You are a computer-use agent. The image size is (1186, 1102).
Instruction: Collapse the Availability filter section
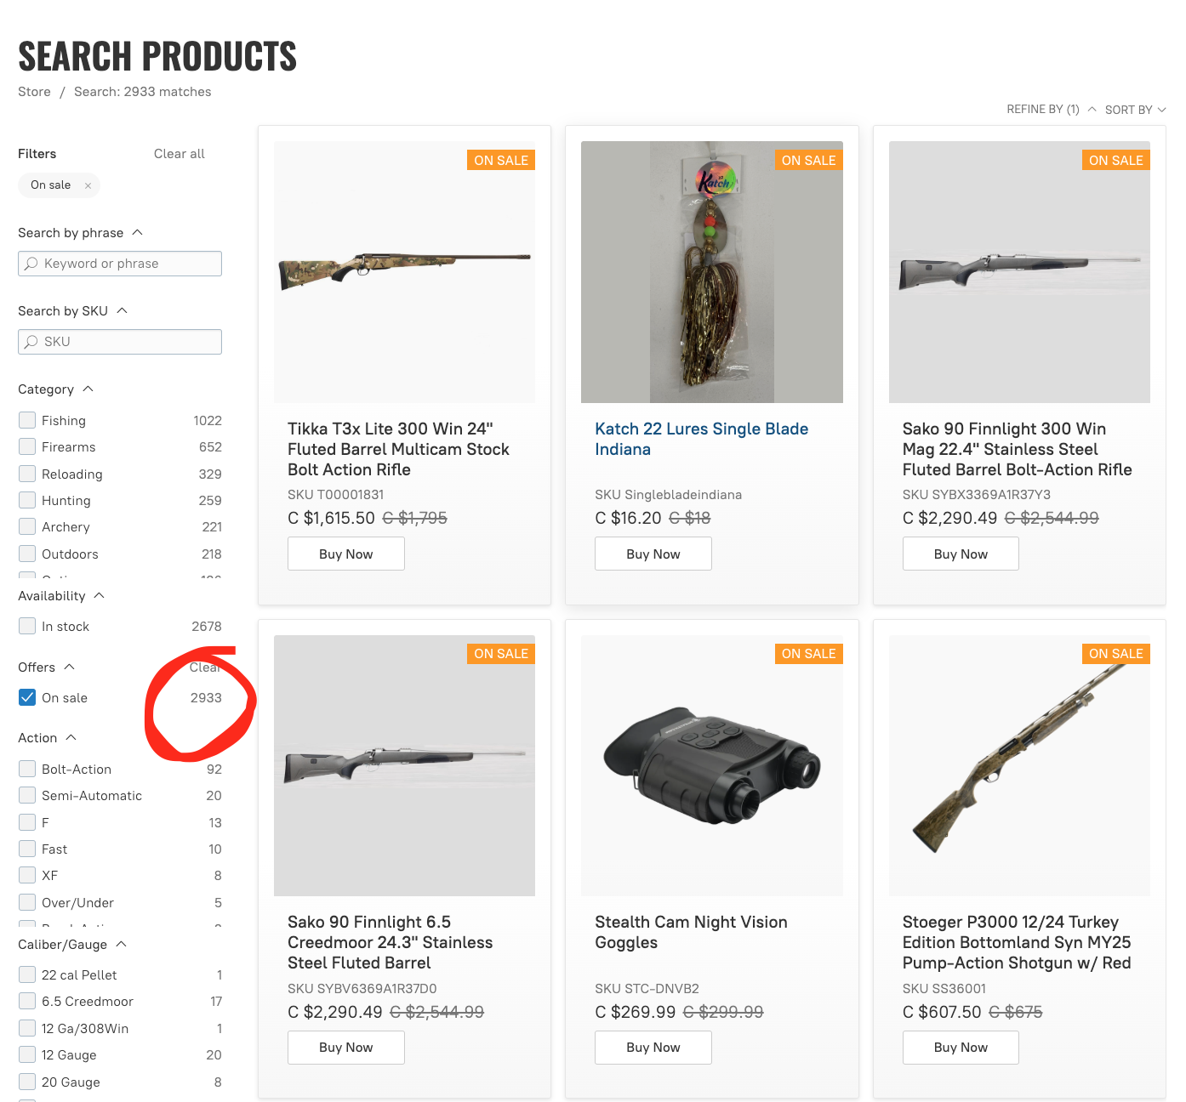click(100, 595)
